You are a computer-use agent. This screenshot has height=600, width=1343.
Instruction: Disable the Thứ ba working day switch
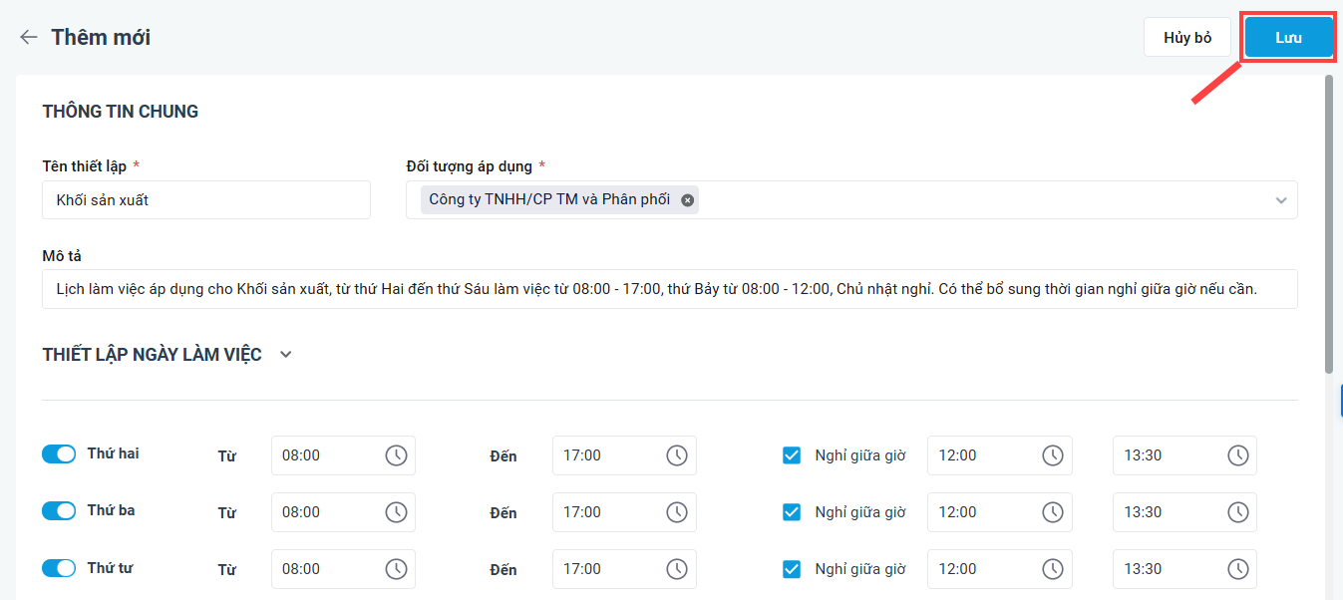click(59, 511)
